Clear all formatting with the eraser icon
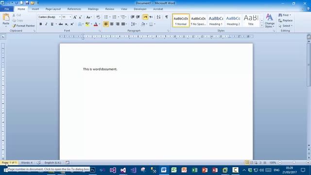Screen dimensions: 311x175 (x=98, y=17)
